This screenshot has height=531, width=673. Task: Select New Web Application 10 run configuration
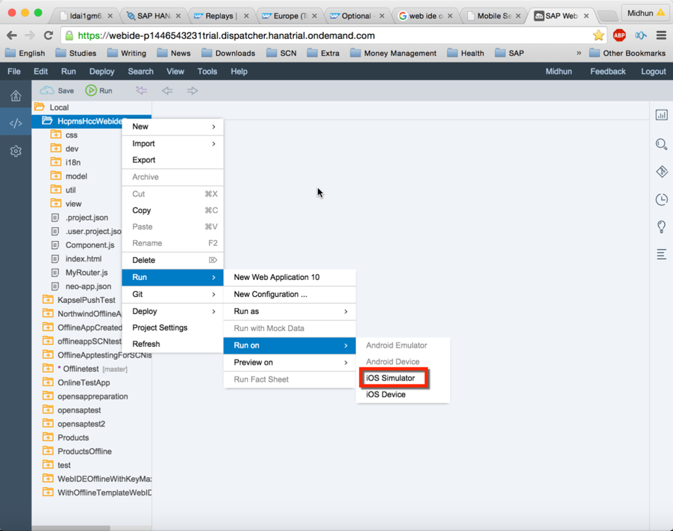[290, 277]
